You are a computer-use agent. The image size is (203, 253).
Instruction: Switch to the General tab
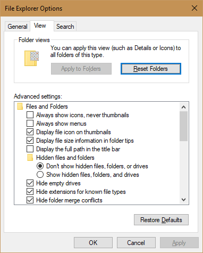coord(18,27)
